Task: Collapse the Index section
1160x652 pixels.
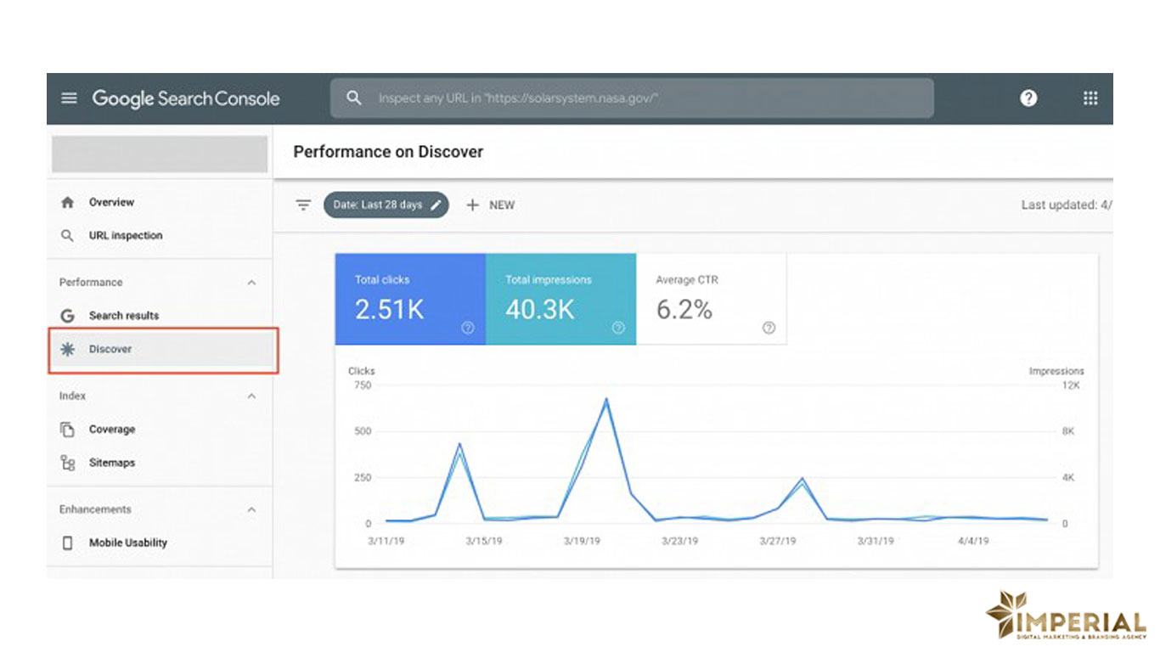Action: point(251,396)
